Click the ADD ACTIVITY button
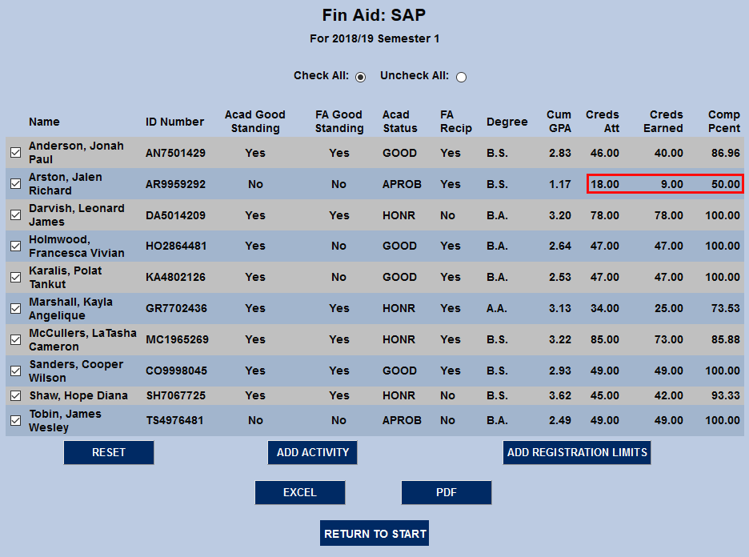Image resolution: width=749 pixels, height=557 pixels. tap(312, 452)
